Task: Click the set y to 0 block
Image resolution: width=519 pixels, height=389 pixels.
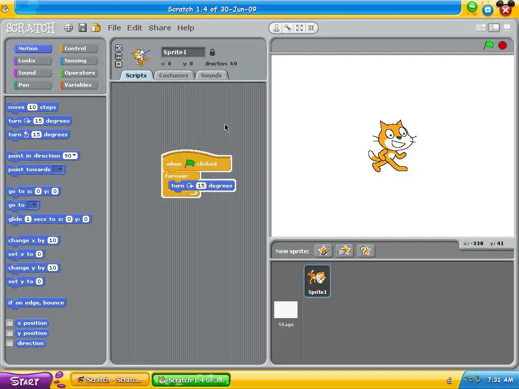Action: point(25,282)
